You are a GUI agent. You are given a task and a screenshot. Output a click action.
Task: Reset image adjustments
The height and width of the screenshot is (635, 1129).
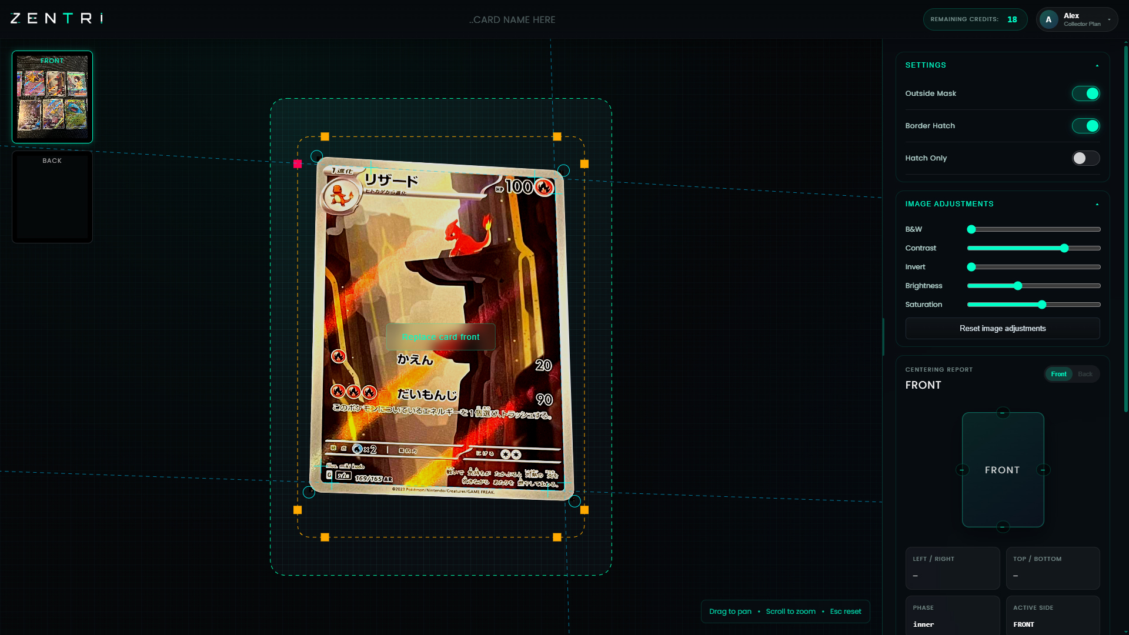click(x=1003, y=329)
